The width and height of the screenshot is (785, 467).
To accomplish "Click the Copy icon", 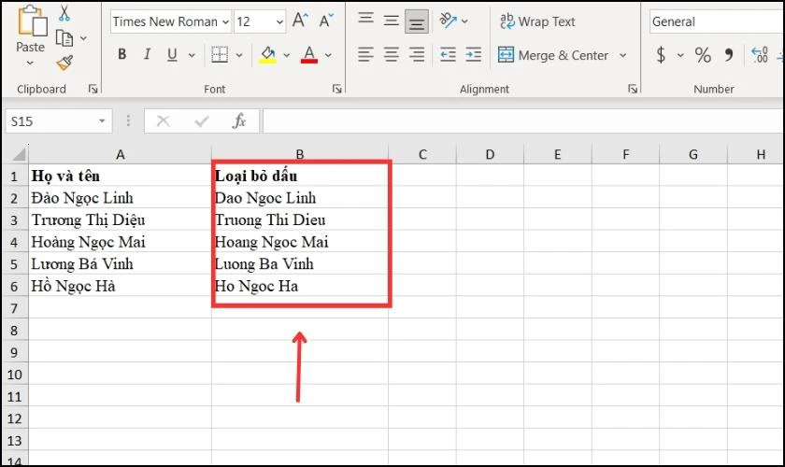I will point(64,38).
